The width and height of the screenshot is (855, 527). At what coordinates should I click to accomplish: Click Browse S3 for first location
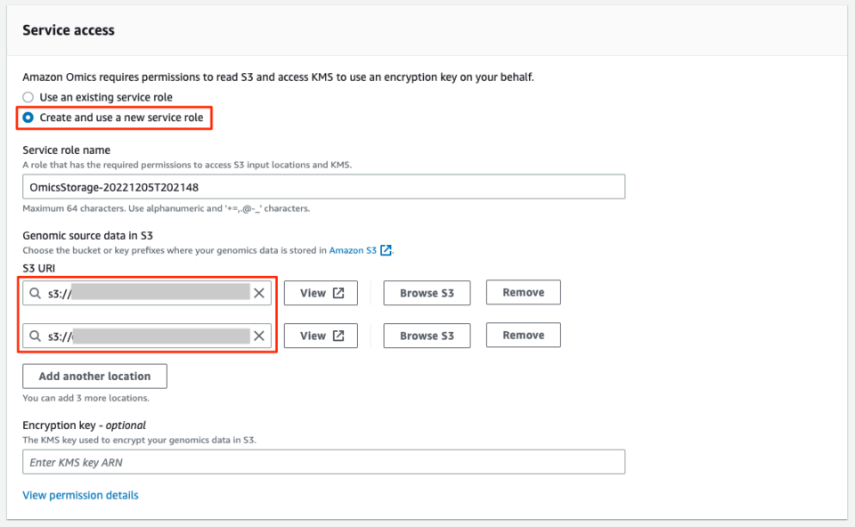pyautogui.click(x=427, y=293)
